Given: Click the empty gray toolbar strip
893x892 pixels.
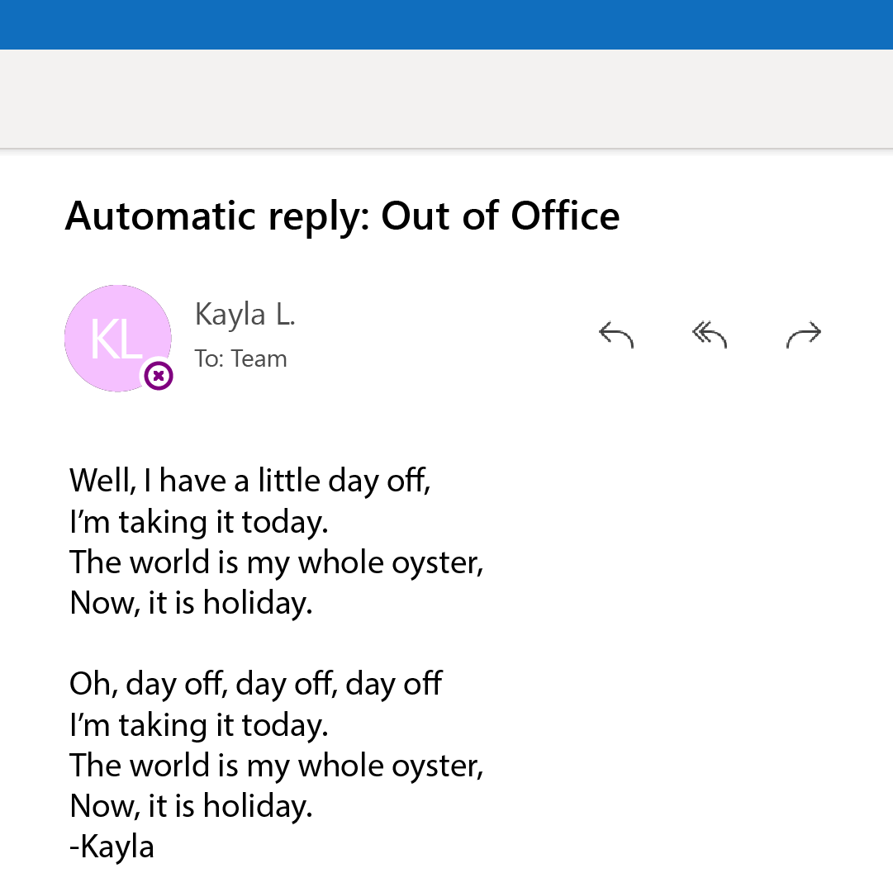Looking at the screenshot, I should [x=446, y=99].
